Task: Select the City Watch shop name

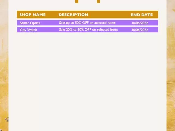Action: (28, 30)
